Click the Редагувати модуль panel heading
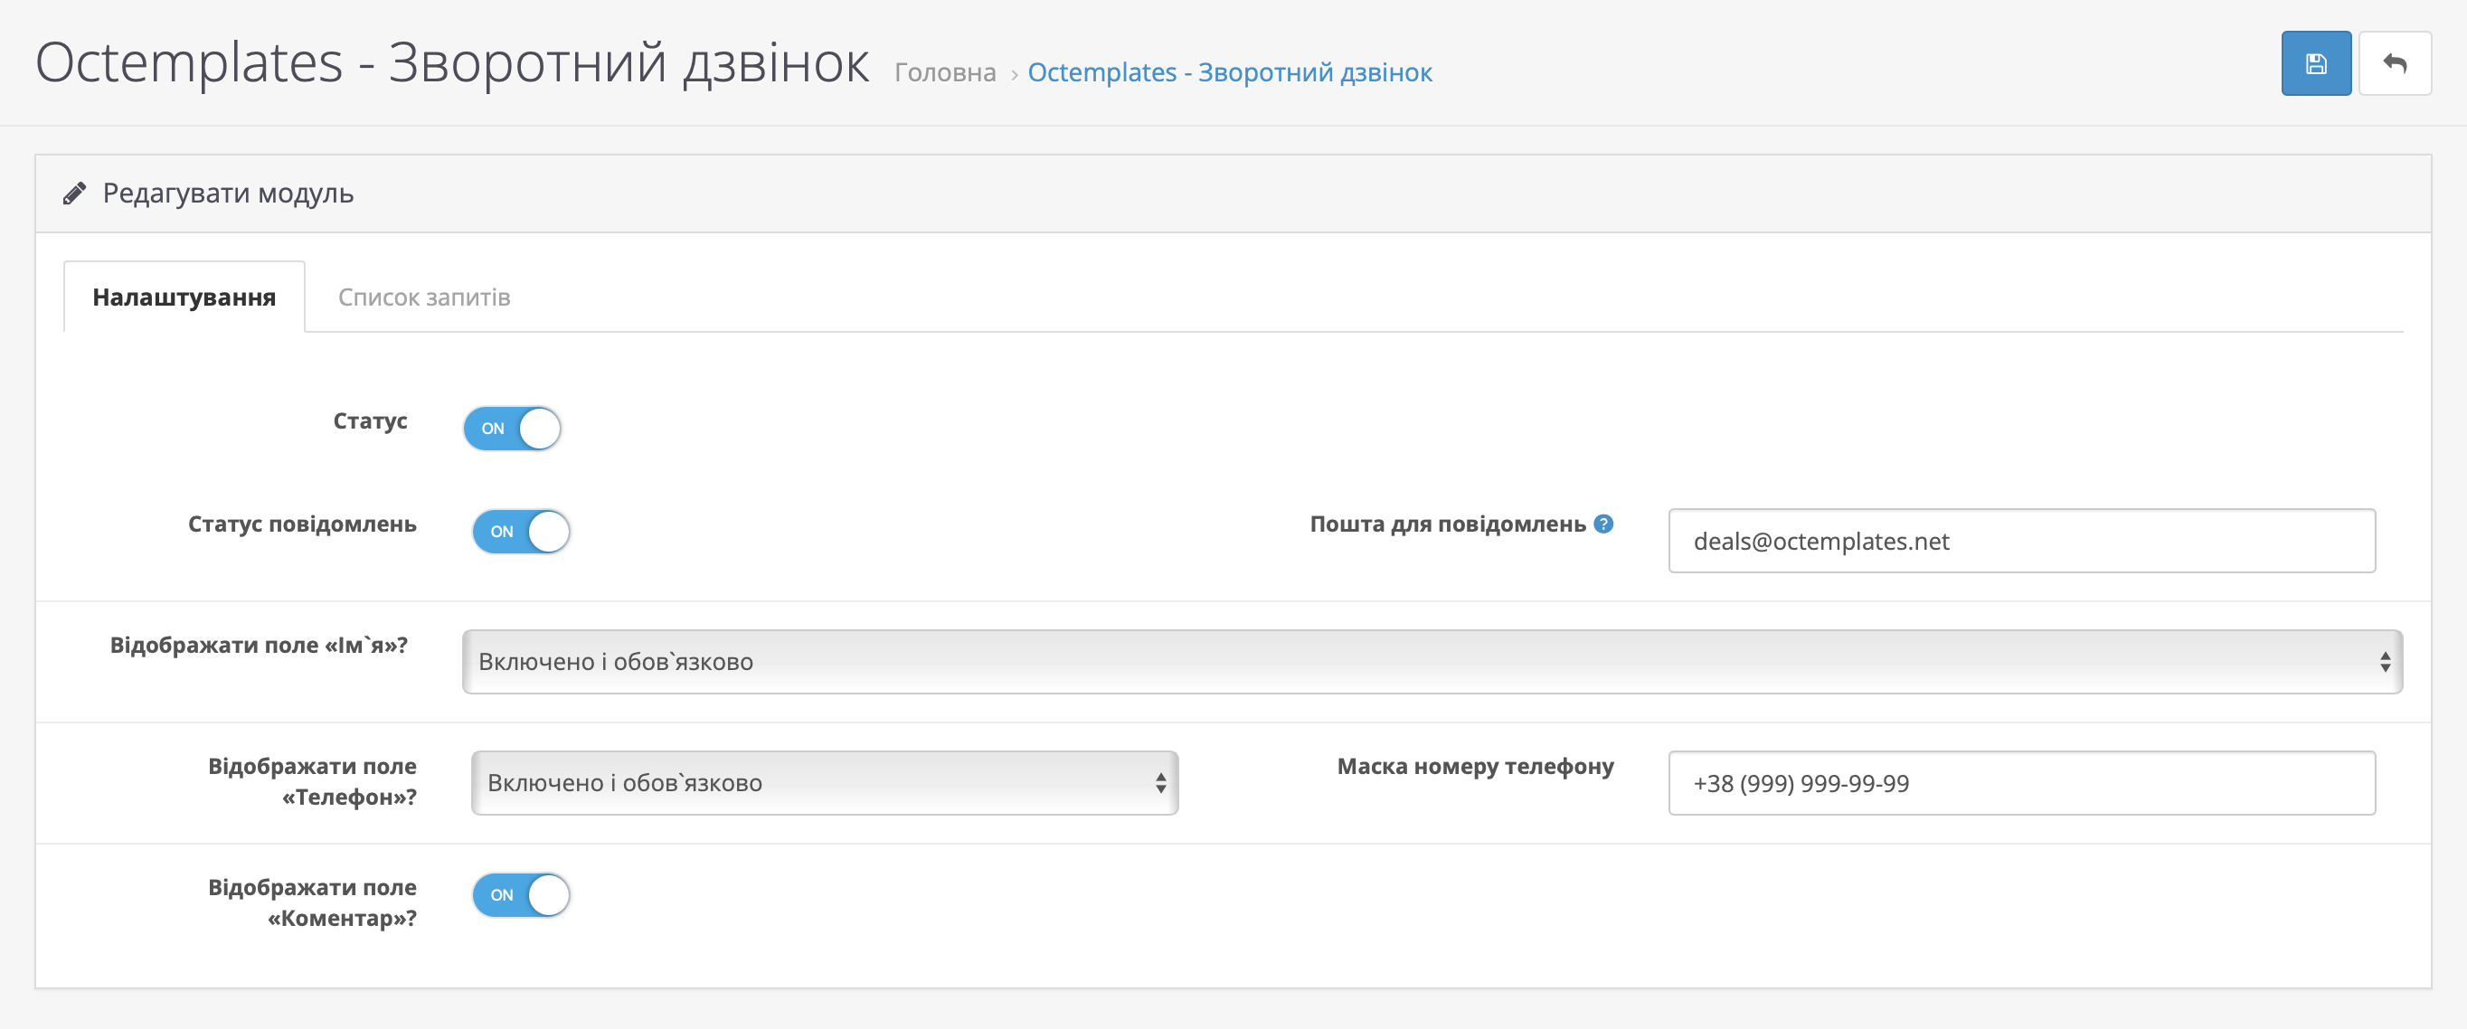The width and height of the screenshot is (2467, 1029). point(228,194)
